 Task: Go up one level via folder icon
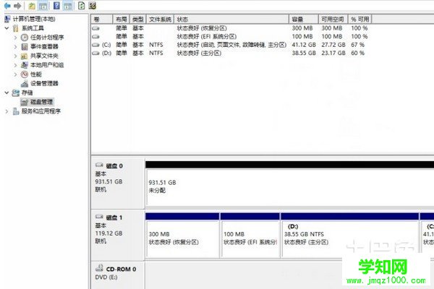click(x=32, y=6)
